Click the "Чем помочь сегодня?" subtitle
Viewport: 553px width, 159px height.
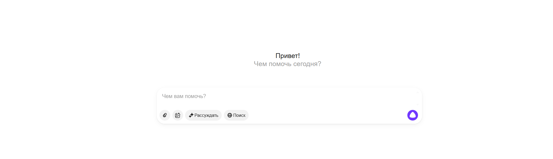[287, 64]
